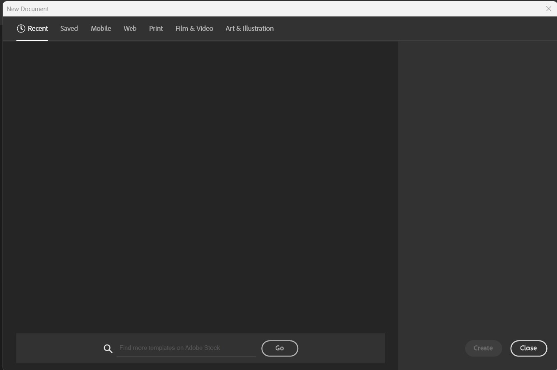Click the magnifying glass search icon
Screen dimensions: 557x370
tap(108, 348)
